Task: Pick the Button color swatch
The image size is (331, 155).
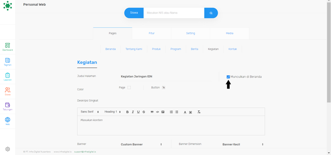Action: (x=163, y=87)
